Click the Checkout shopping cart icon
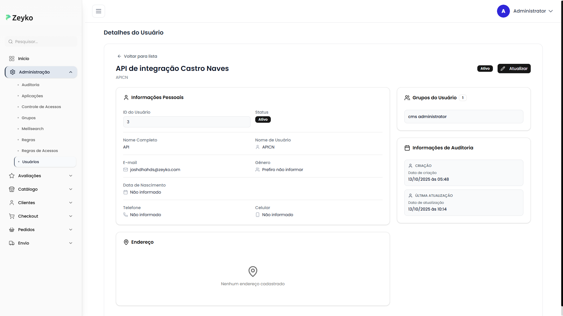 pyautogui.click(x=12, y=216)
